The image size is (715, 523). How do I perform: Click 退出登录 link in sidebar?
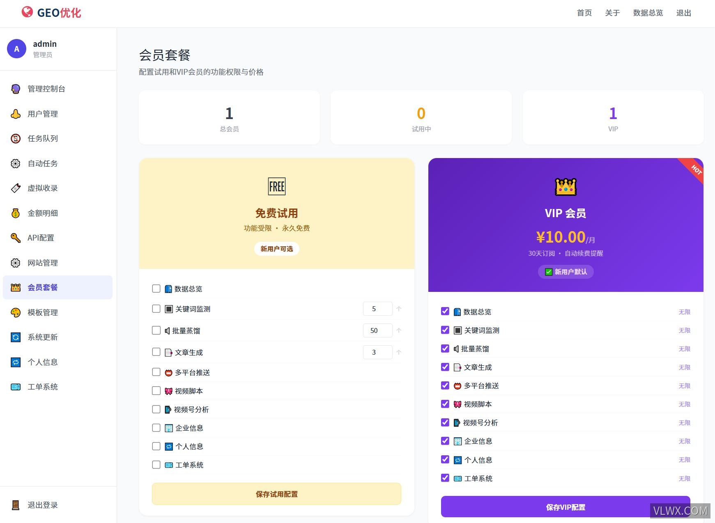[57, 505]
